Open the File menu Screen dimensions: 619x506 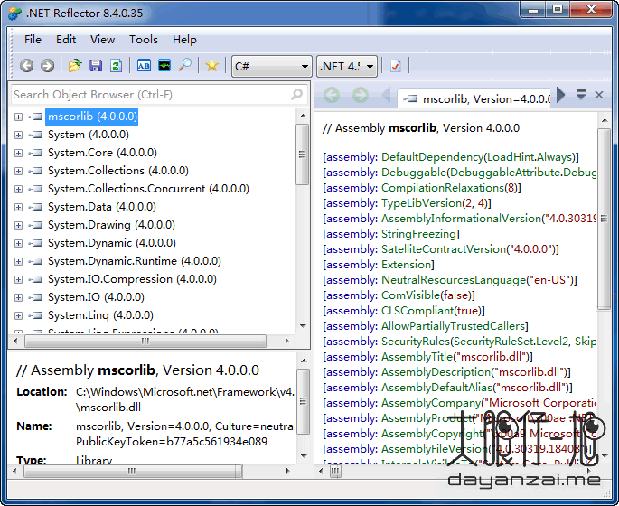[33, 40]
